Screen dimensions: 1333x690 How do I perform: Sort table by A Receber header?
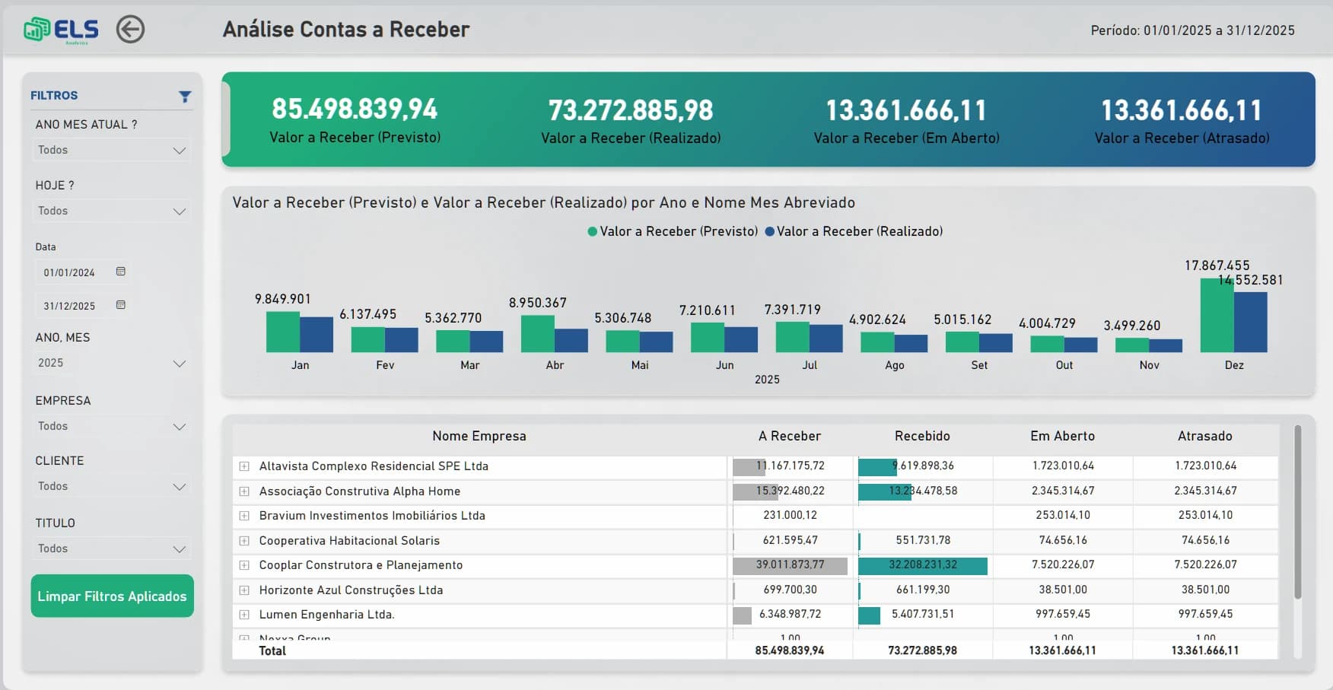[x=790, y=436]
